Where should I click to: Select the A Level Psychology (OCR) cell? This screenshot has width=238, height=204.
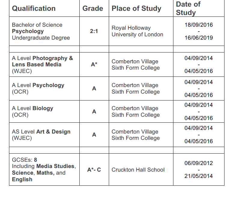(x=38, y=88)
